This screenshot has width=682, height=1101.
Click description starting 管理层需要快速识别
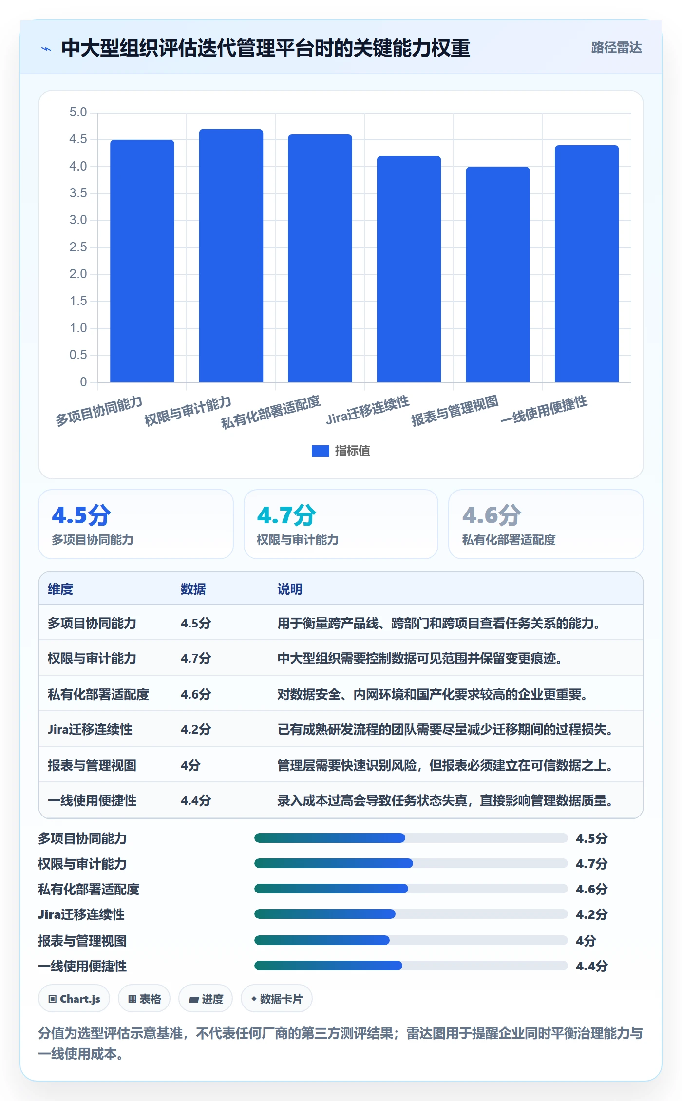(x=445, y=765)
